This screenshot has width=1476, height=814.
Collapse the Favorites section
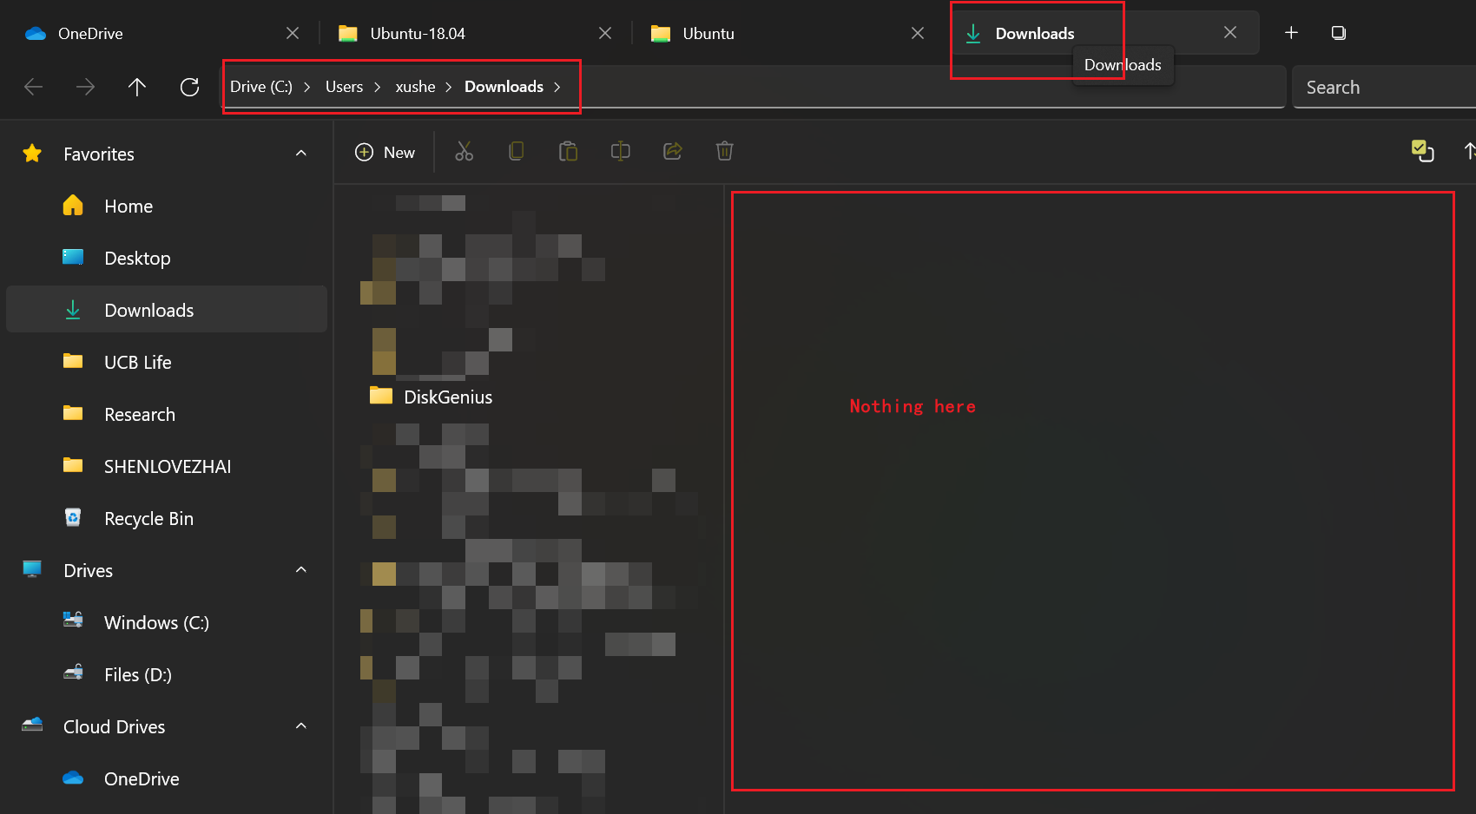pyautogui.click(x=300, y=154)
